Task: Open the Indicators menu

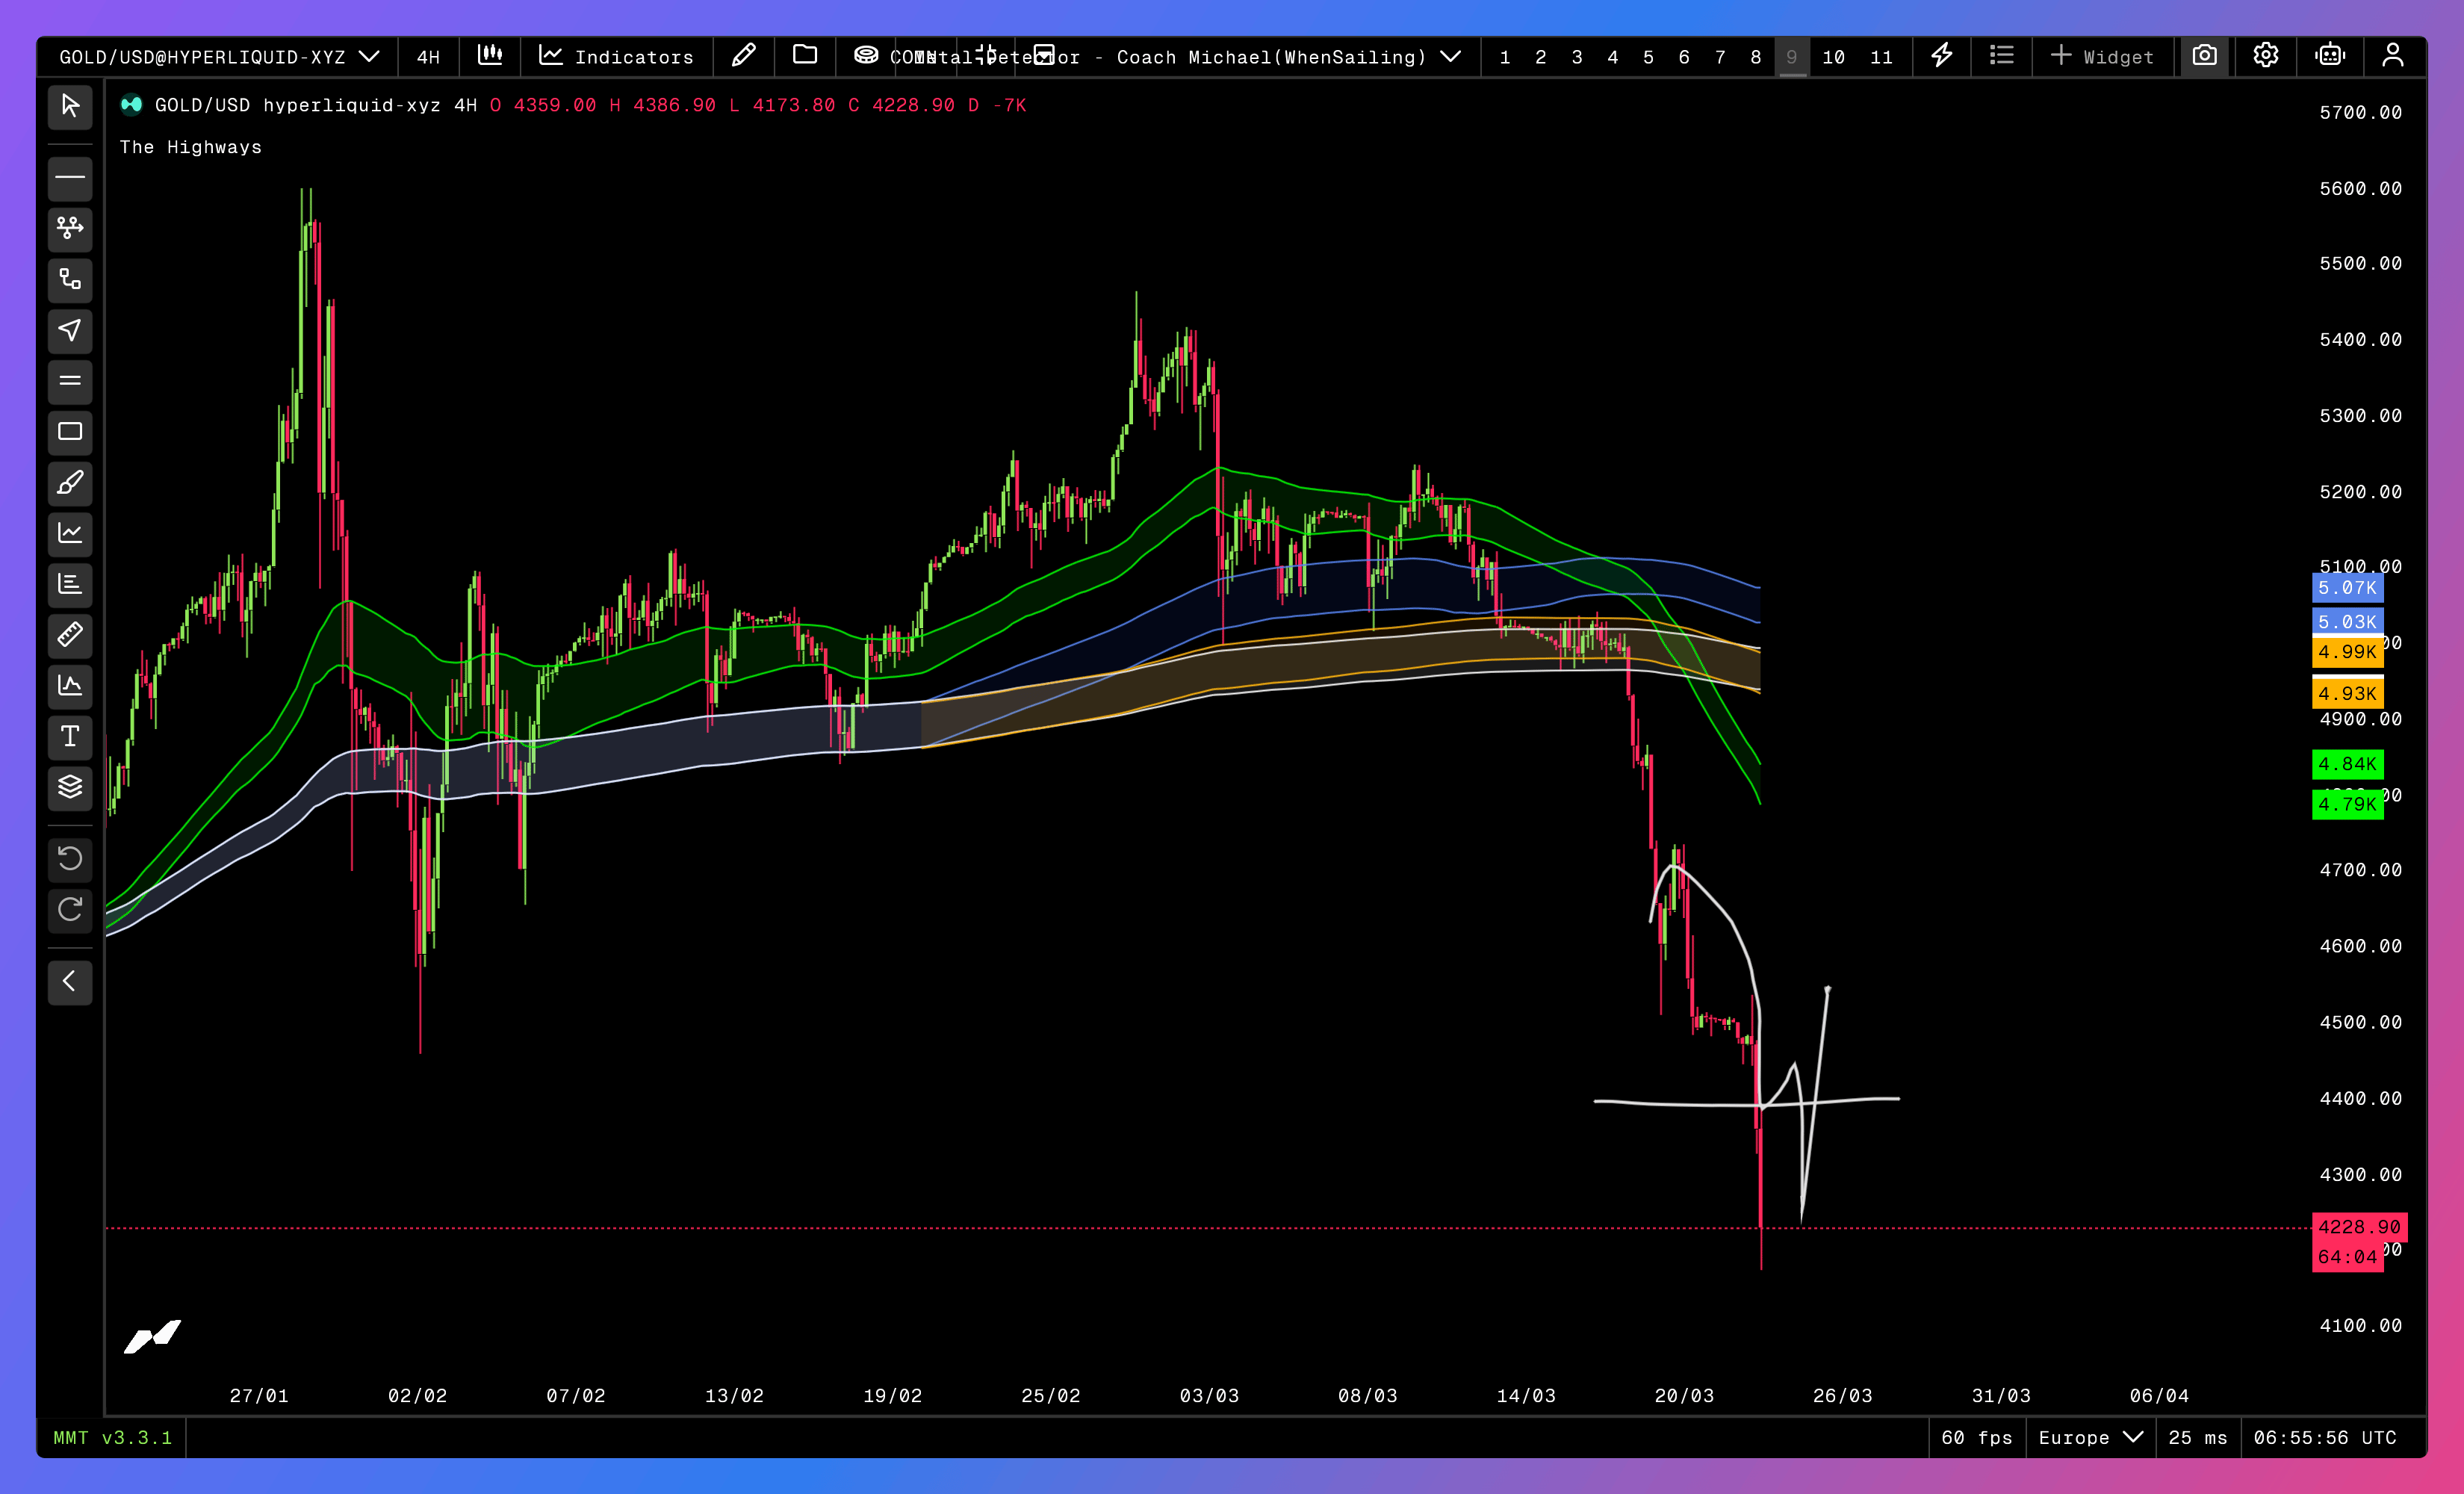Action: [616, 57]
